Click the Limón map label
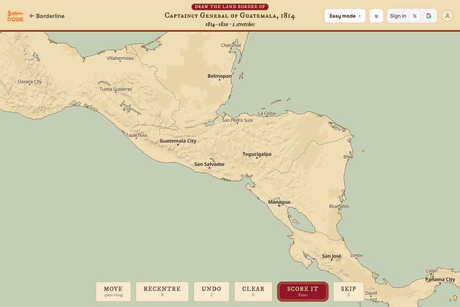This screenshot has width=460, height=307. 356,256
